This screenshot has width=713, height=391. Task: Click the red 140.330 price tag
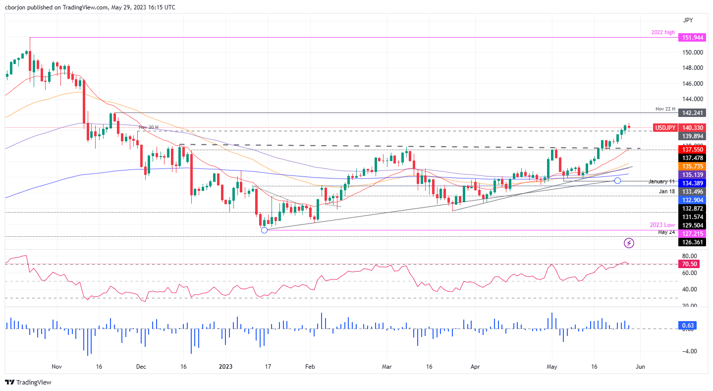pyautogui.click(x=692, y=128)
